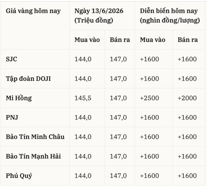The height and width of the screenshot is (186, 207).
Task: Click Bán ra under nghìn đồng/lượng header
Action: pyautogui.click(x=188, y=40)
